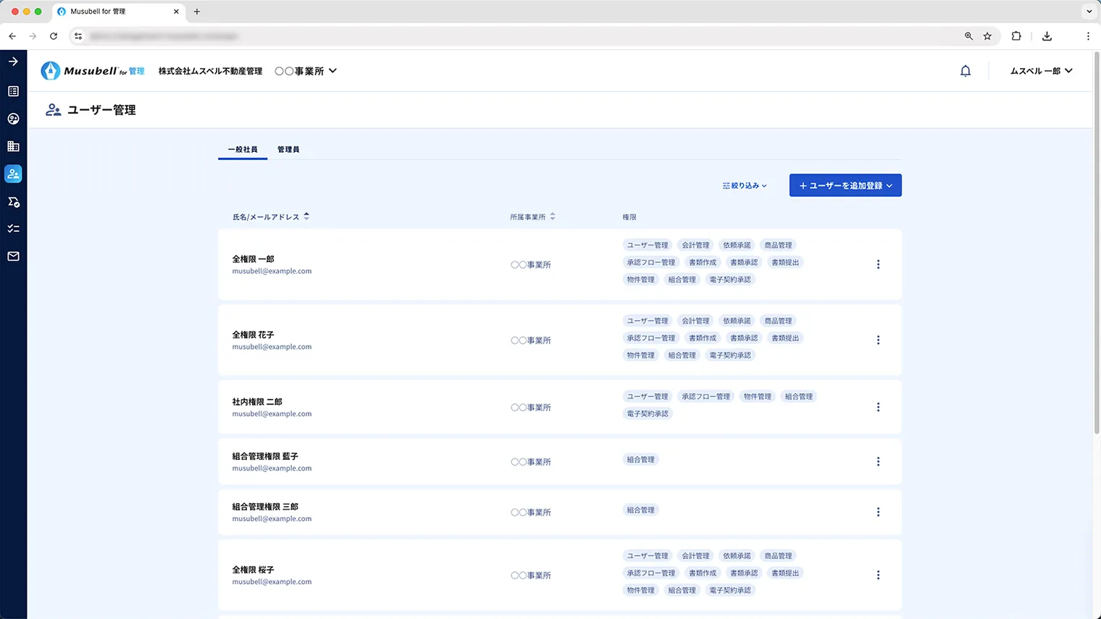The height and width of the screenshot is (619, 1101).
Task: Toggle sort by 所属事業所 column
Action: tap(552, 216)
